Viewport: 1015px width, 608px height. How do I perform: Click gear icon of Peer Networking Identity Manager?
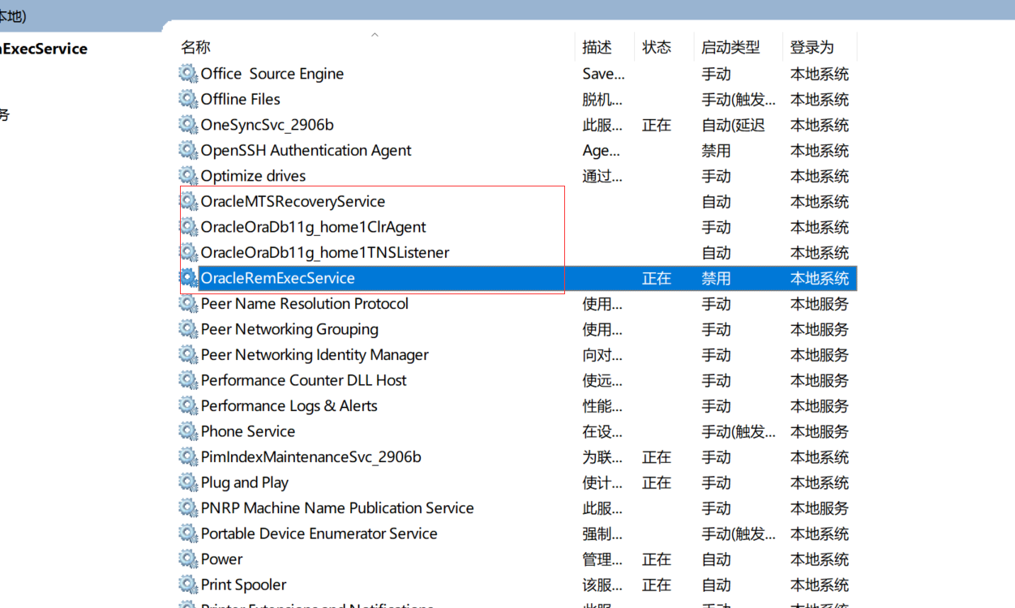click(x=188, y=355)
